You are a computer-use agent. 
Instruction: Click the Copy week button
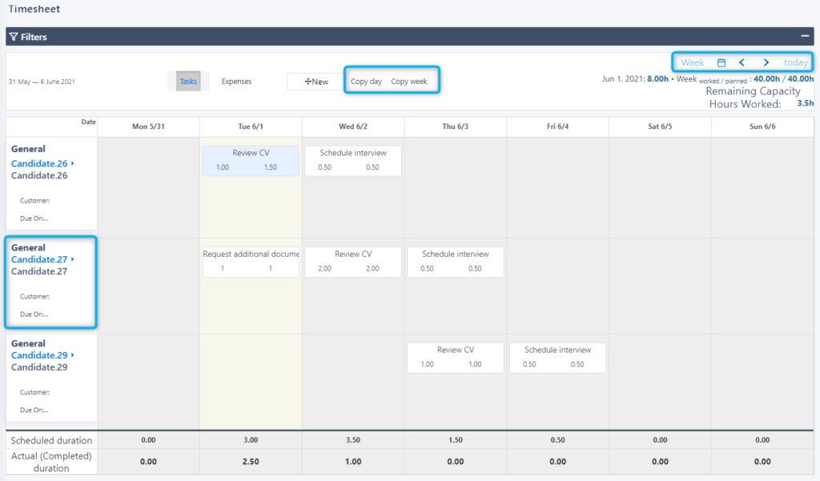(x=410, y=79)
